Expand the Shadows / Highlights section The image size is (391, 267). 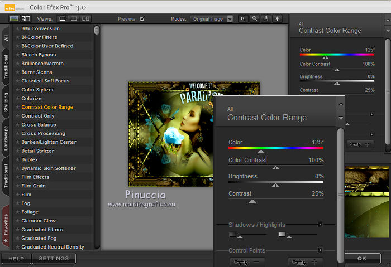(x=320, y=225)
